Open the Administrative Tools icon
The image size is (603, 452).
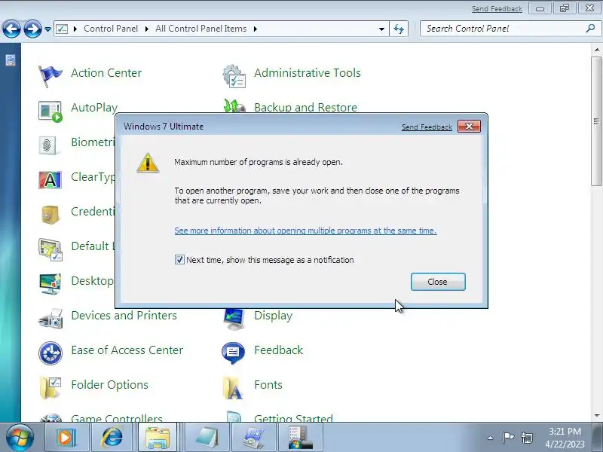pyautogui.click(x=234, y=76)
